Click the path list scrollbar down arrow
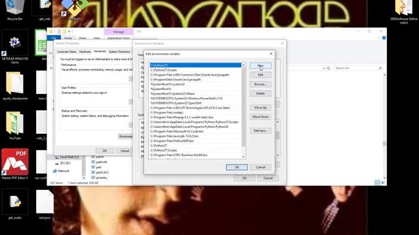This screenshot has width=419, height=235. [x=244, y=157]
